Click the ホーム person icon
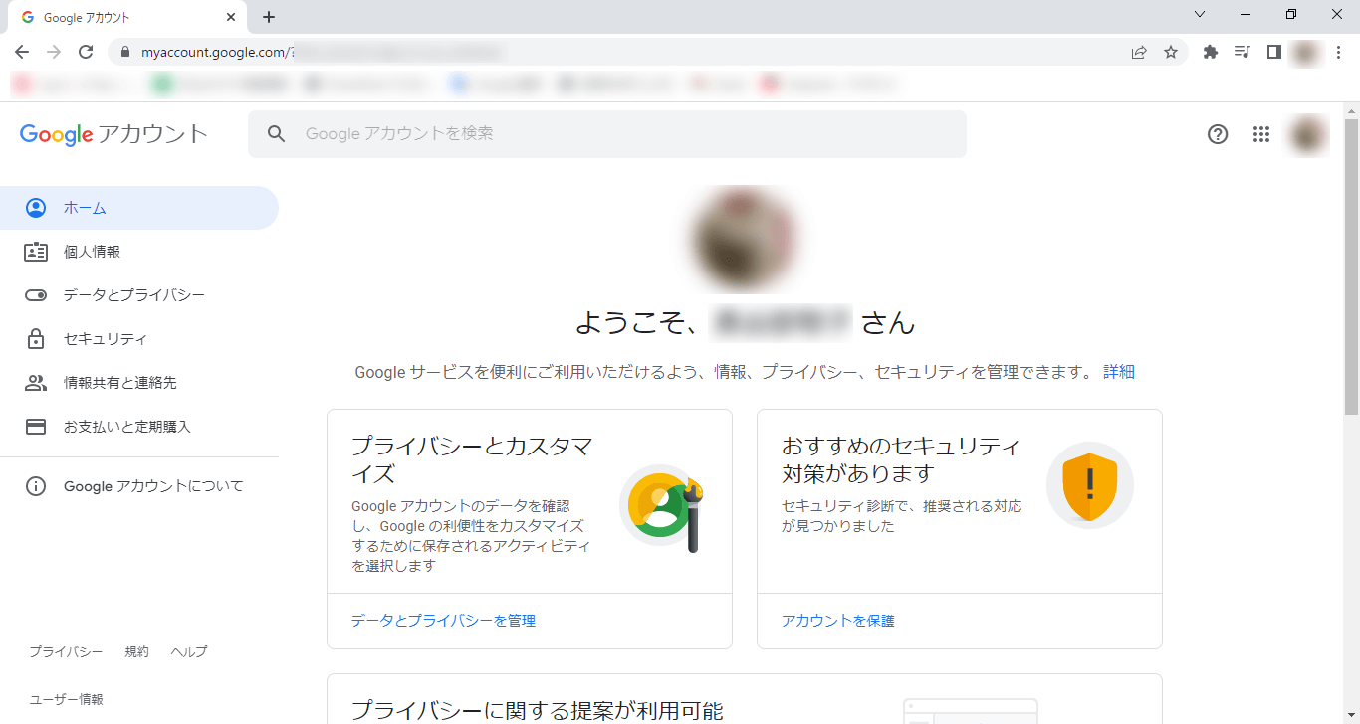 (x=36, y=208)
